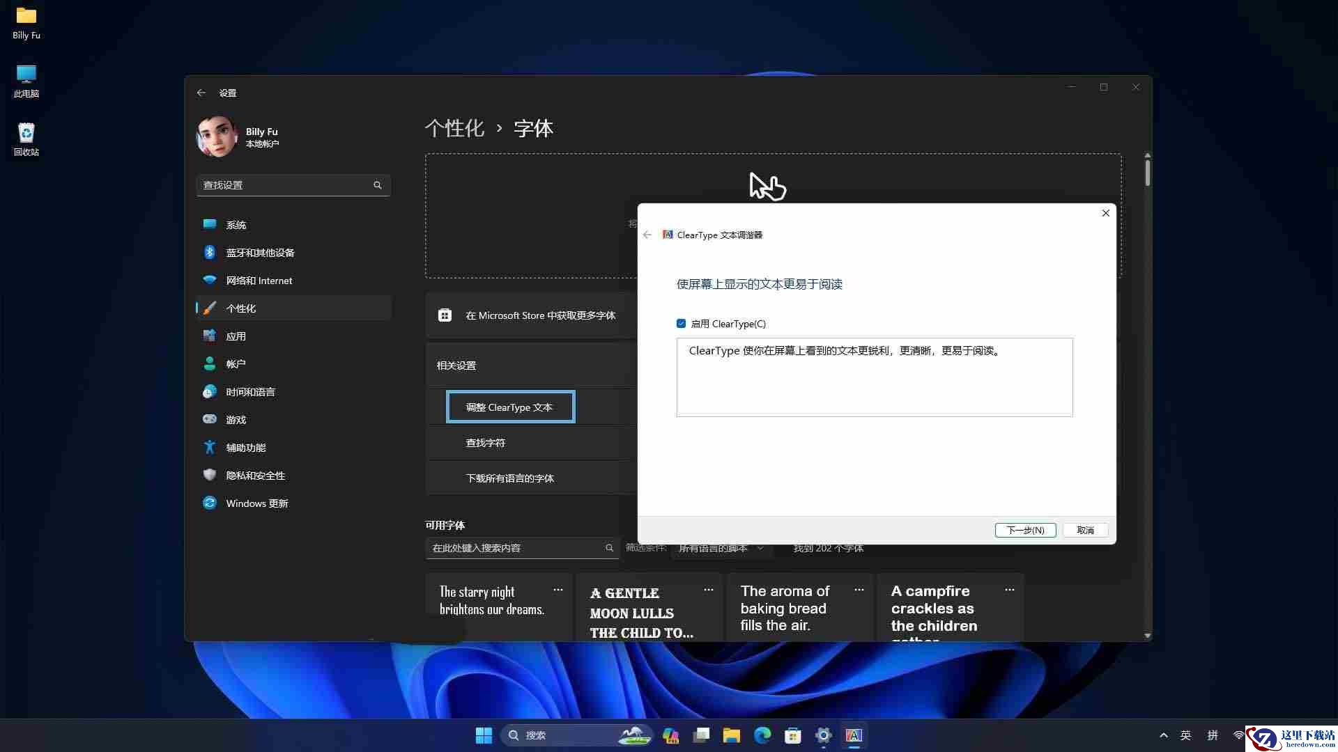This screenshot has height=752, width=1338.
Task: Open options menu for 'The starry night' font
Action: pyautogui.click(x=558, y=590)
